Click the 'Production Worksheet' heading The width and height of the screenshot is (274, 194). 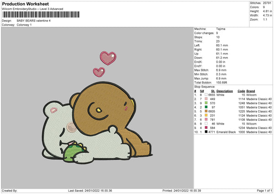click(25, 4)
